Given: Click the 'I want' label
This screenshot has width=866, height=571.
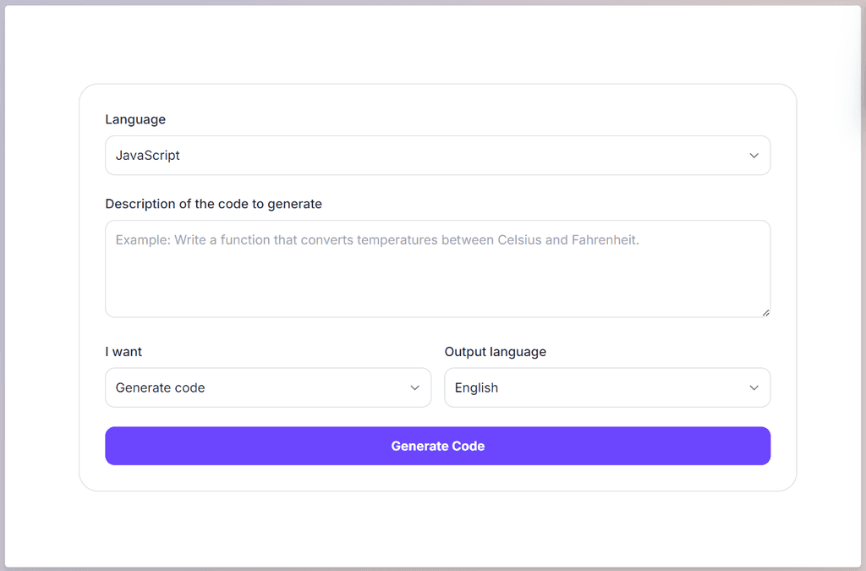Looking at the screenshot, I should (x=123, y=351).
